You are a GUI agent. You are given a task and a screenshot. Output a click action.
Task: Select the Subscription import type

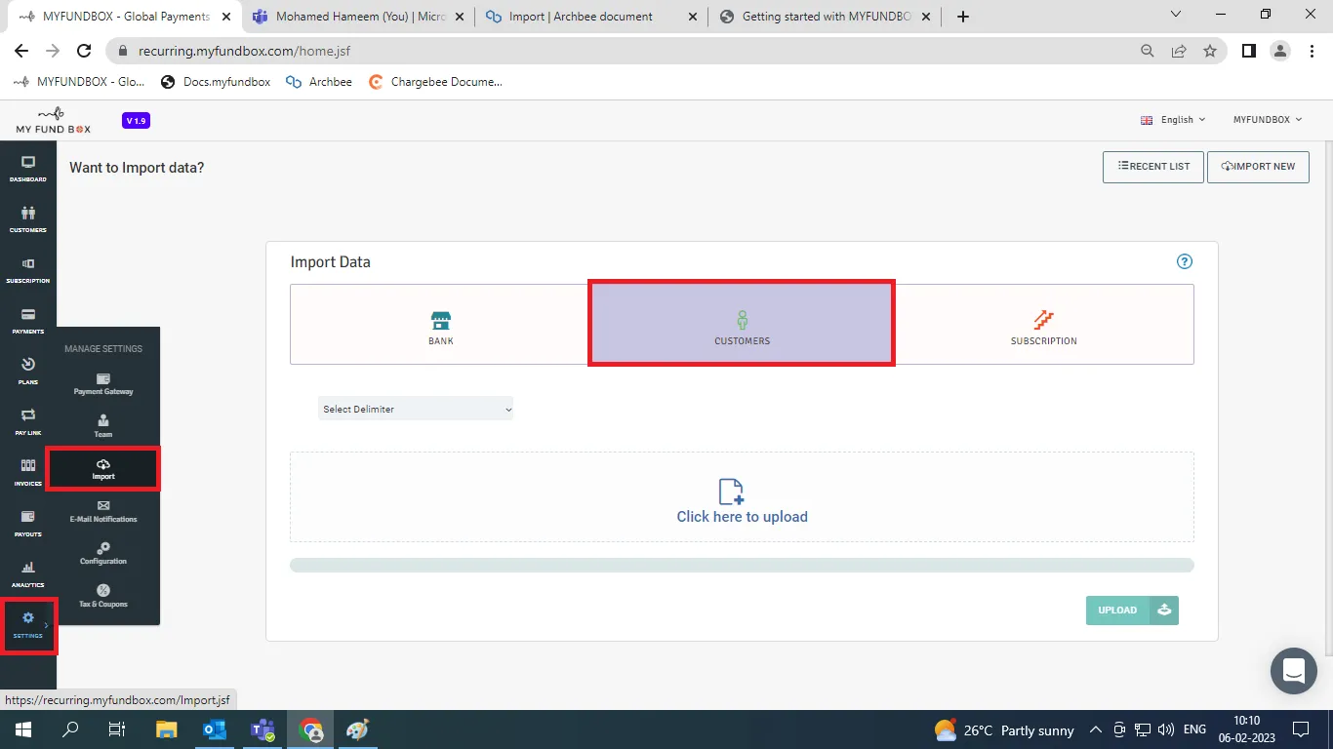coord(1043,325)
